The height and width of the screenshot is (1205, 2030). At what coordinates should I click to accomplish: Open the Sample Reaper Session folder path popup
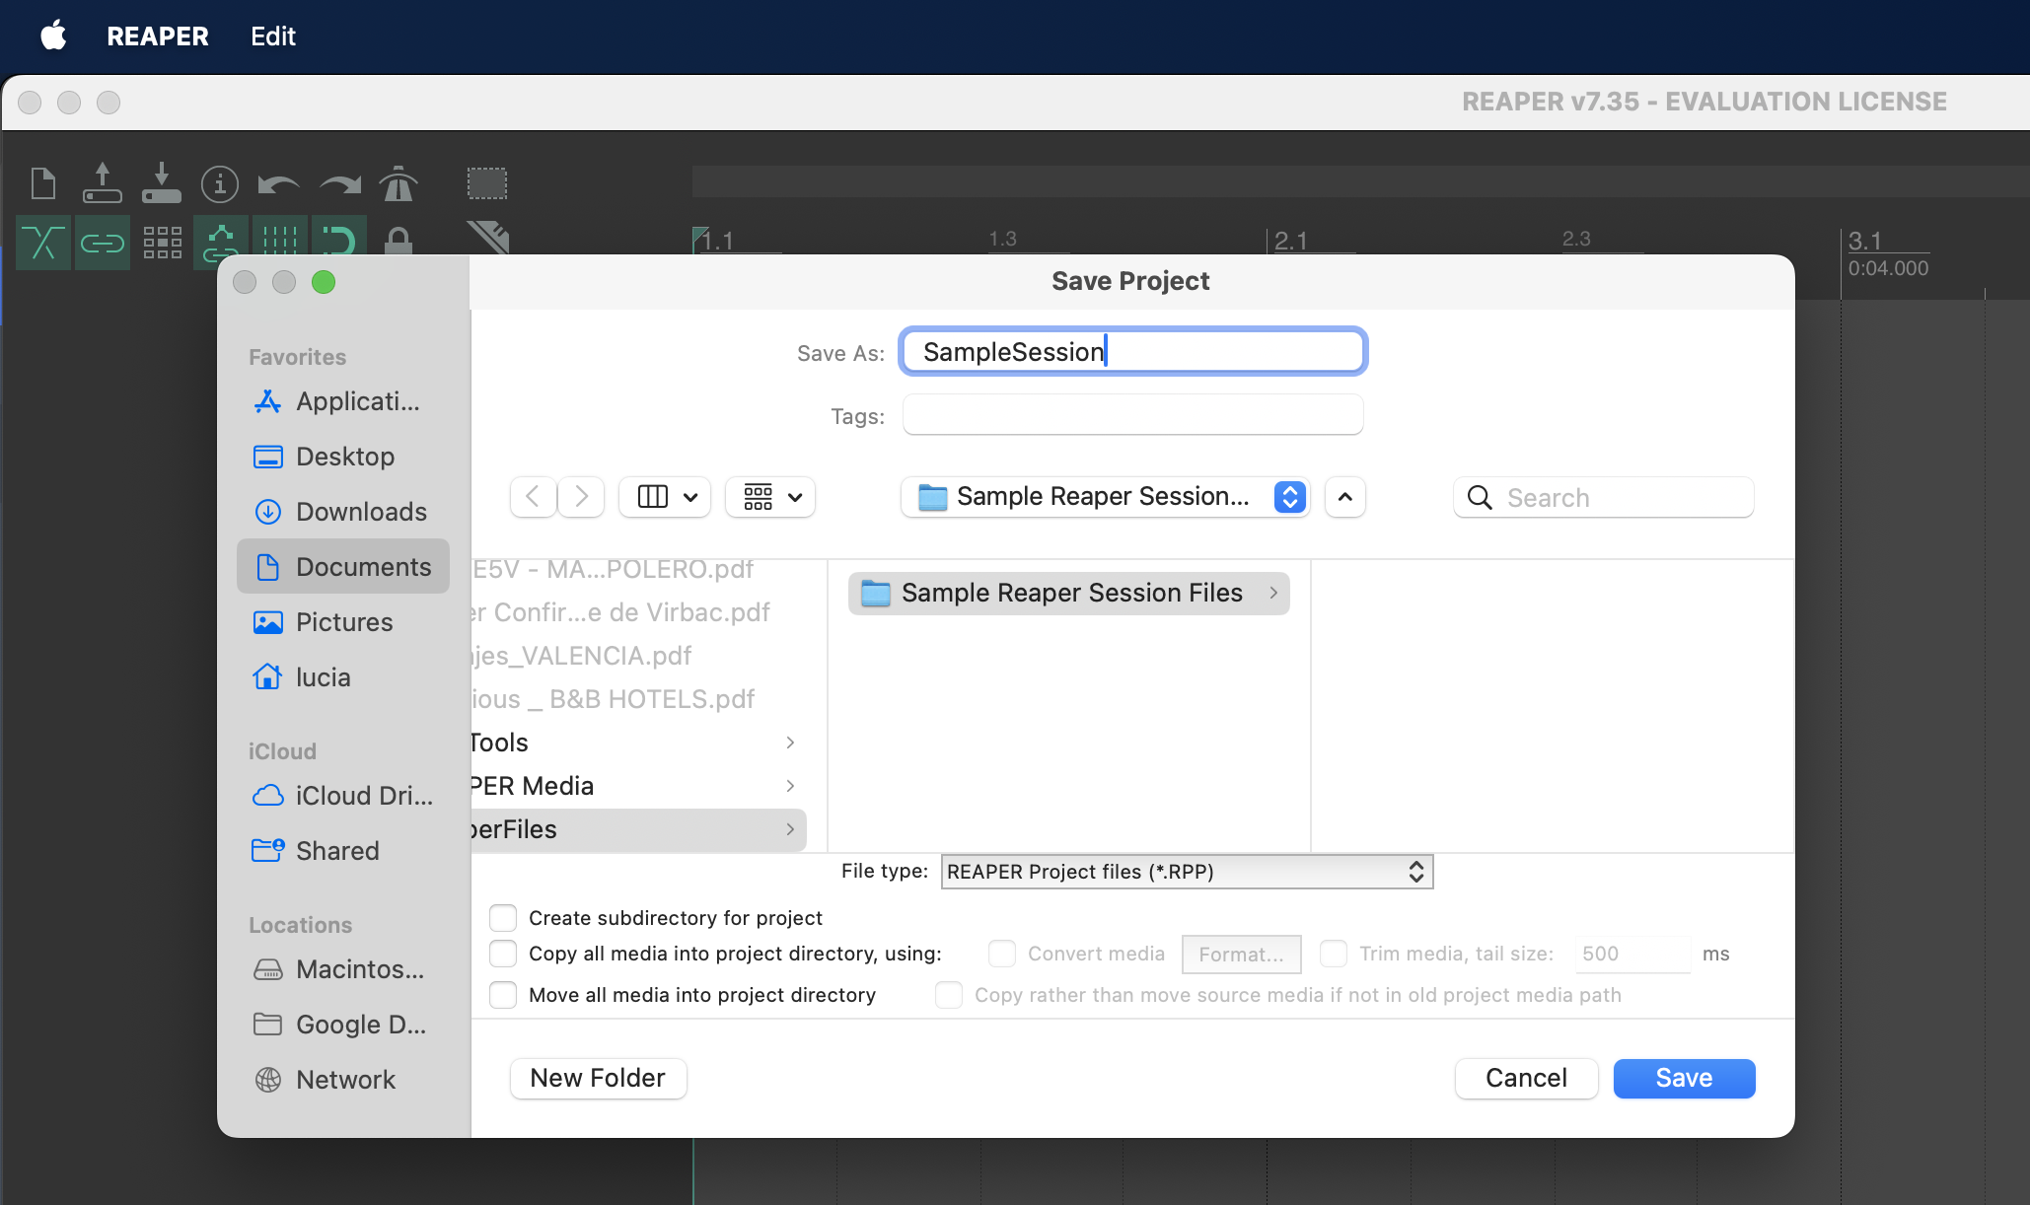pos(1105,497)
